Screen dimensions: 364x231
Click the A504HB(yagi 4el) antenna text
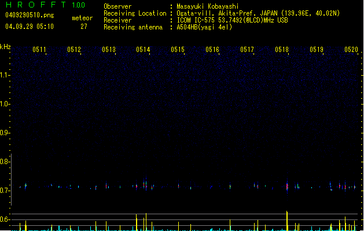click(204, 27)
